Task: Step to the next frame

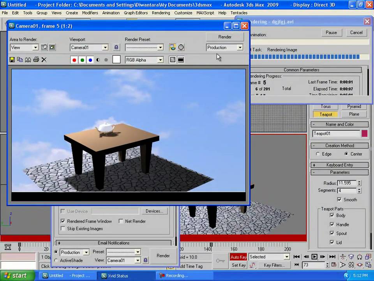Action: coord(323,257)
